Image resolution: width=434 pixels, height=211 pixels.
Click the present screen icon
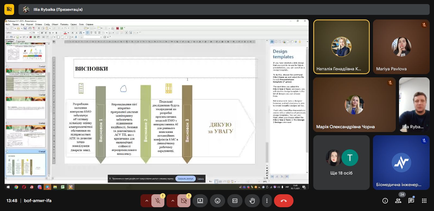(x=200, y=201)
